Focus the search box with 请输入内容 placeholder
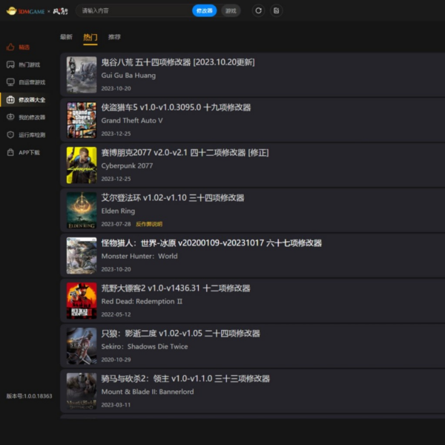Screen dimensions: 445x445 [x=135, y=11]
